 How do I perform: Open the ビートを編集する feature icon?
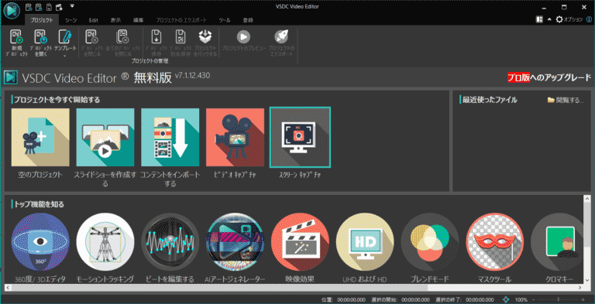170,241
